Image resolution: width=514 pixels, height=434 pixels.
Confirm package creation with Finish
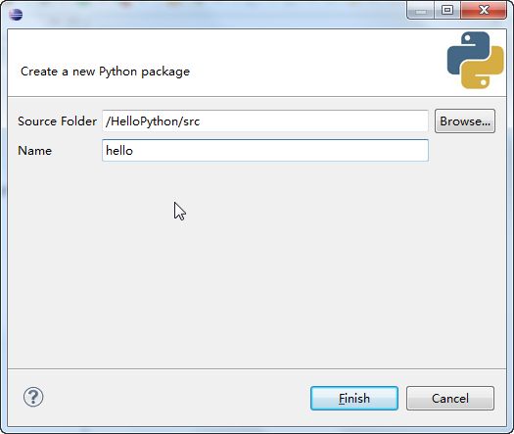click(354, 399)
